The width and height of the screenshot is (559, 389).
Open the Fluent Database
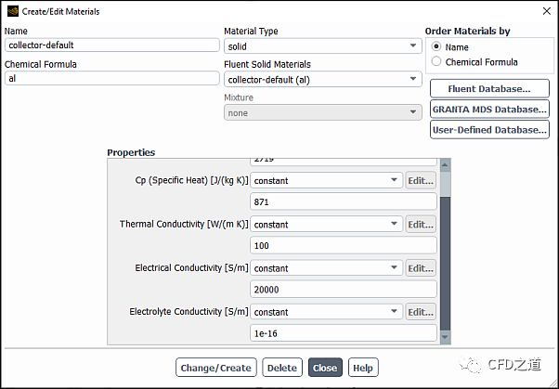click(489, 89)
